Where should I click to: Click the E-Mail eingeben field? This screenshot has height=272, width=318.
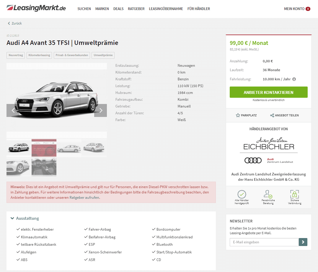264,242
